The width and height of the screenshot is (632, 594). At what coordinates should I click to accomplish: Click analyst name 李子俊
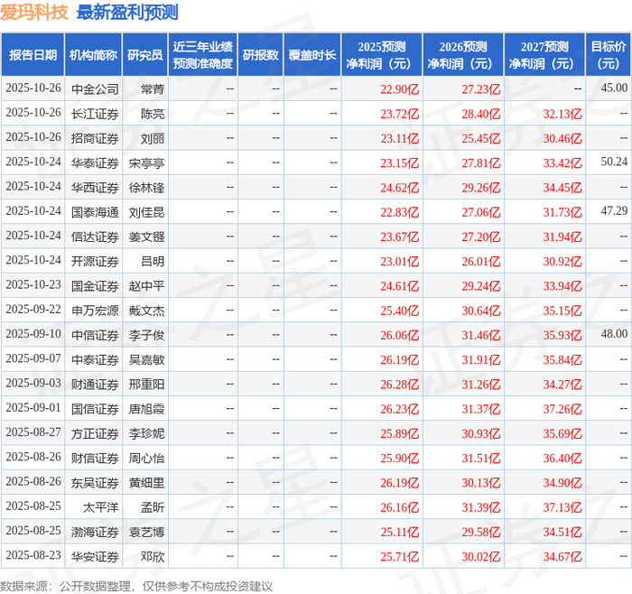pos(146,335)
